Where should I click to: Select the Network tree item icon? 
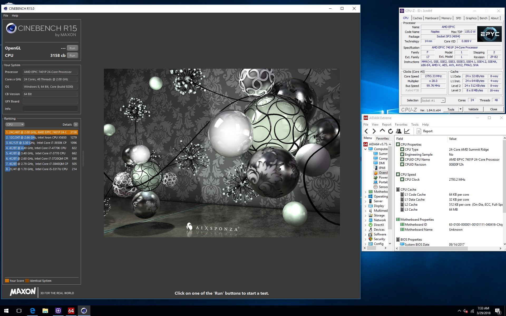371,220
